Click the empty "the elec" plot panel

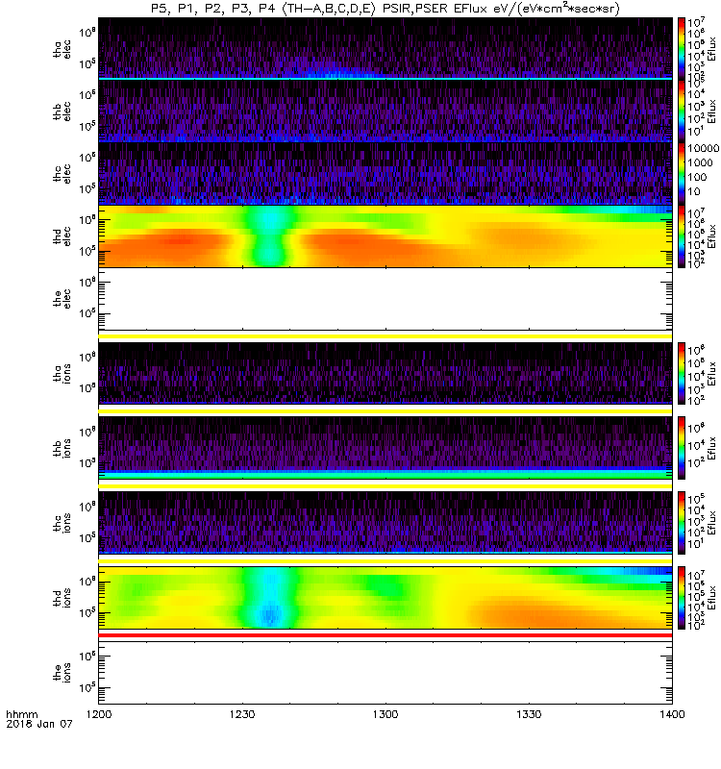coord(385,299)
